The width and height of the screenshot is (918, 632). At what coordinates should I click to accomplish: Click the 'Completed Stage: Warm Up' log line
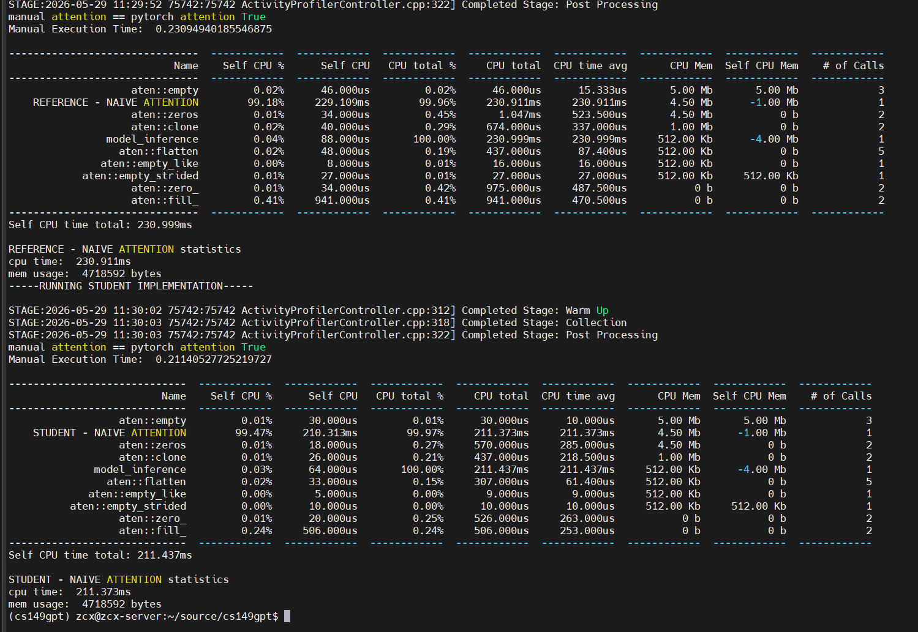[x=309, y=310]
